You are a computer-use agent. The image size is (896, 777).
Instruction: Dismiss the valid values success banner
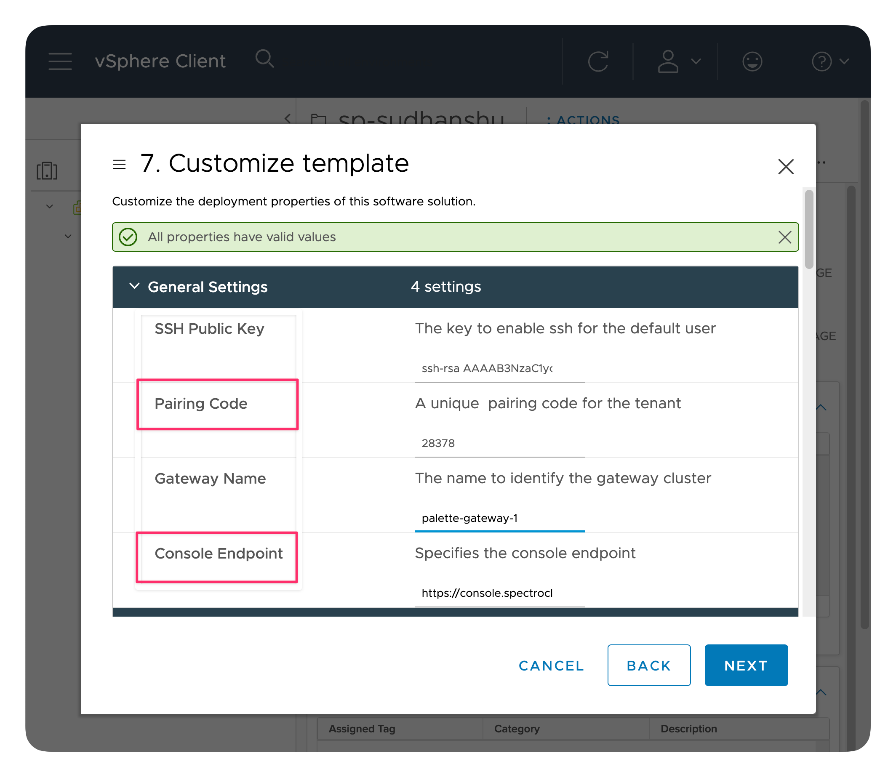[x=784, y=237]
